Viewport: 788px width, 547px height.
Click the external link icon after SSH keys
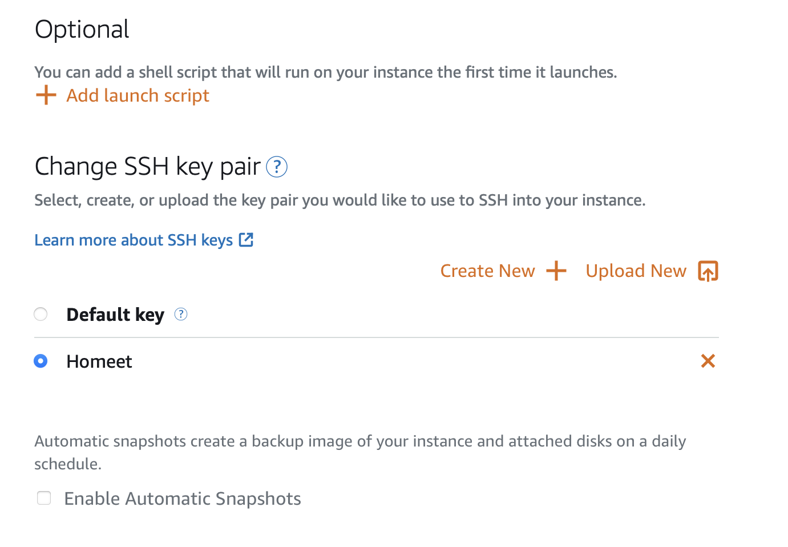tap(246, 240)
